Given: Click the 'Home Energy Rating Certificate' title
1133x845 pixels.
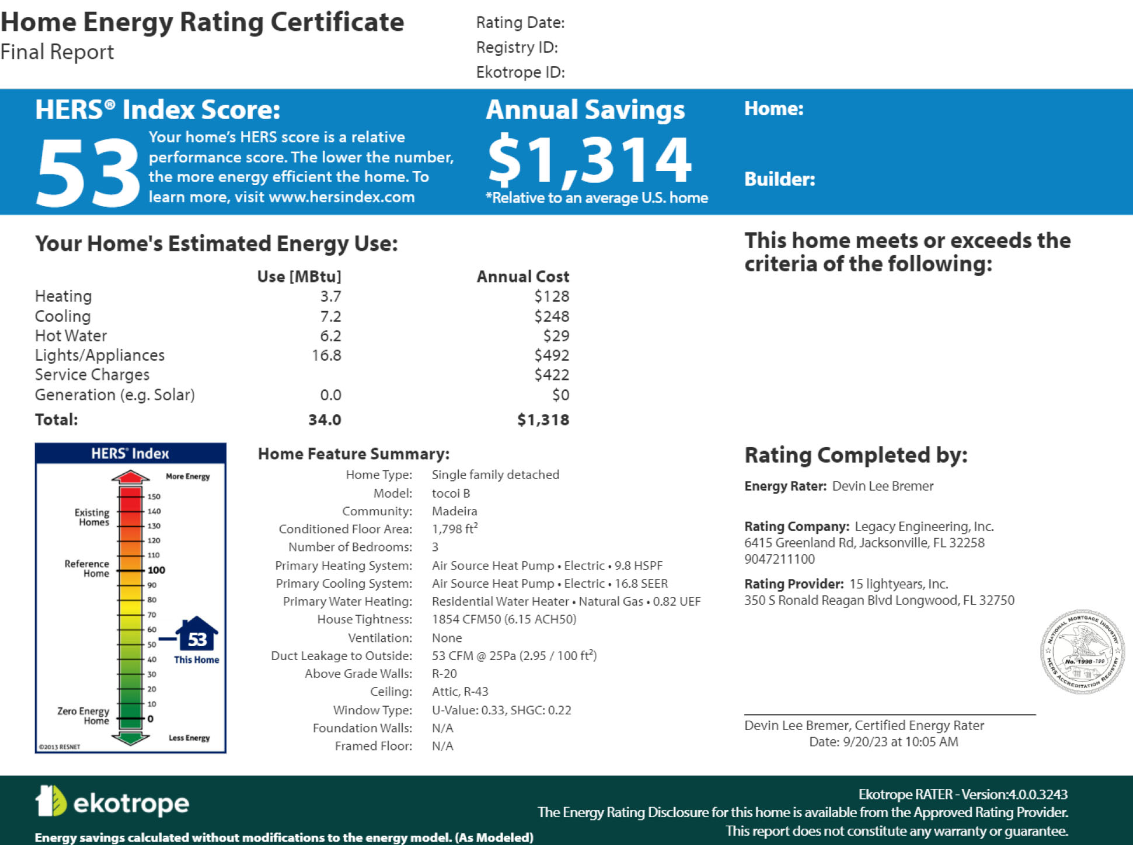Looking at the screenshot, I should point(202,22).
